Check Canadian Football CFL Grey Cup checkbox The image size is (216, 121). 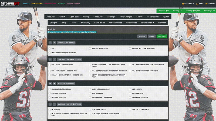tap(90, 65)
